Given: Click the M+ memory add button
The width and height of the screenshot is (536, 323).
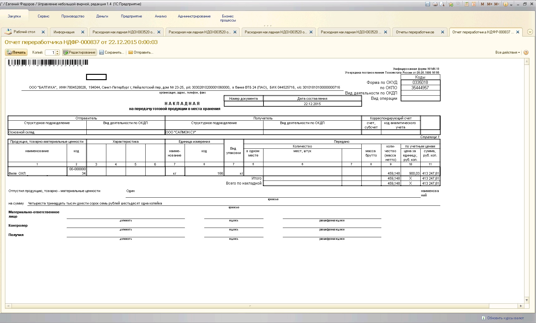Looking at the screenshot, I should point(490,4).
